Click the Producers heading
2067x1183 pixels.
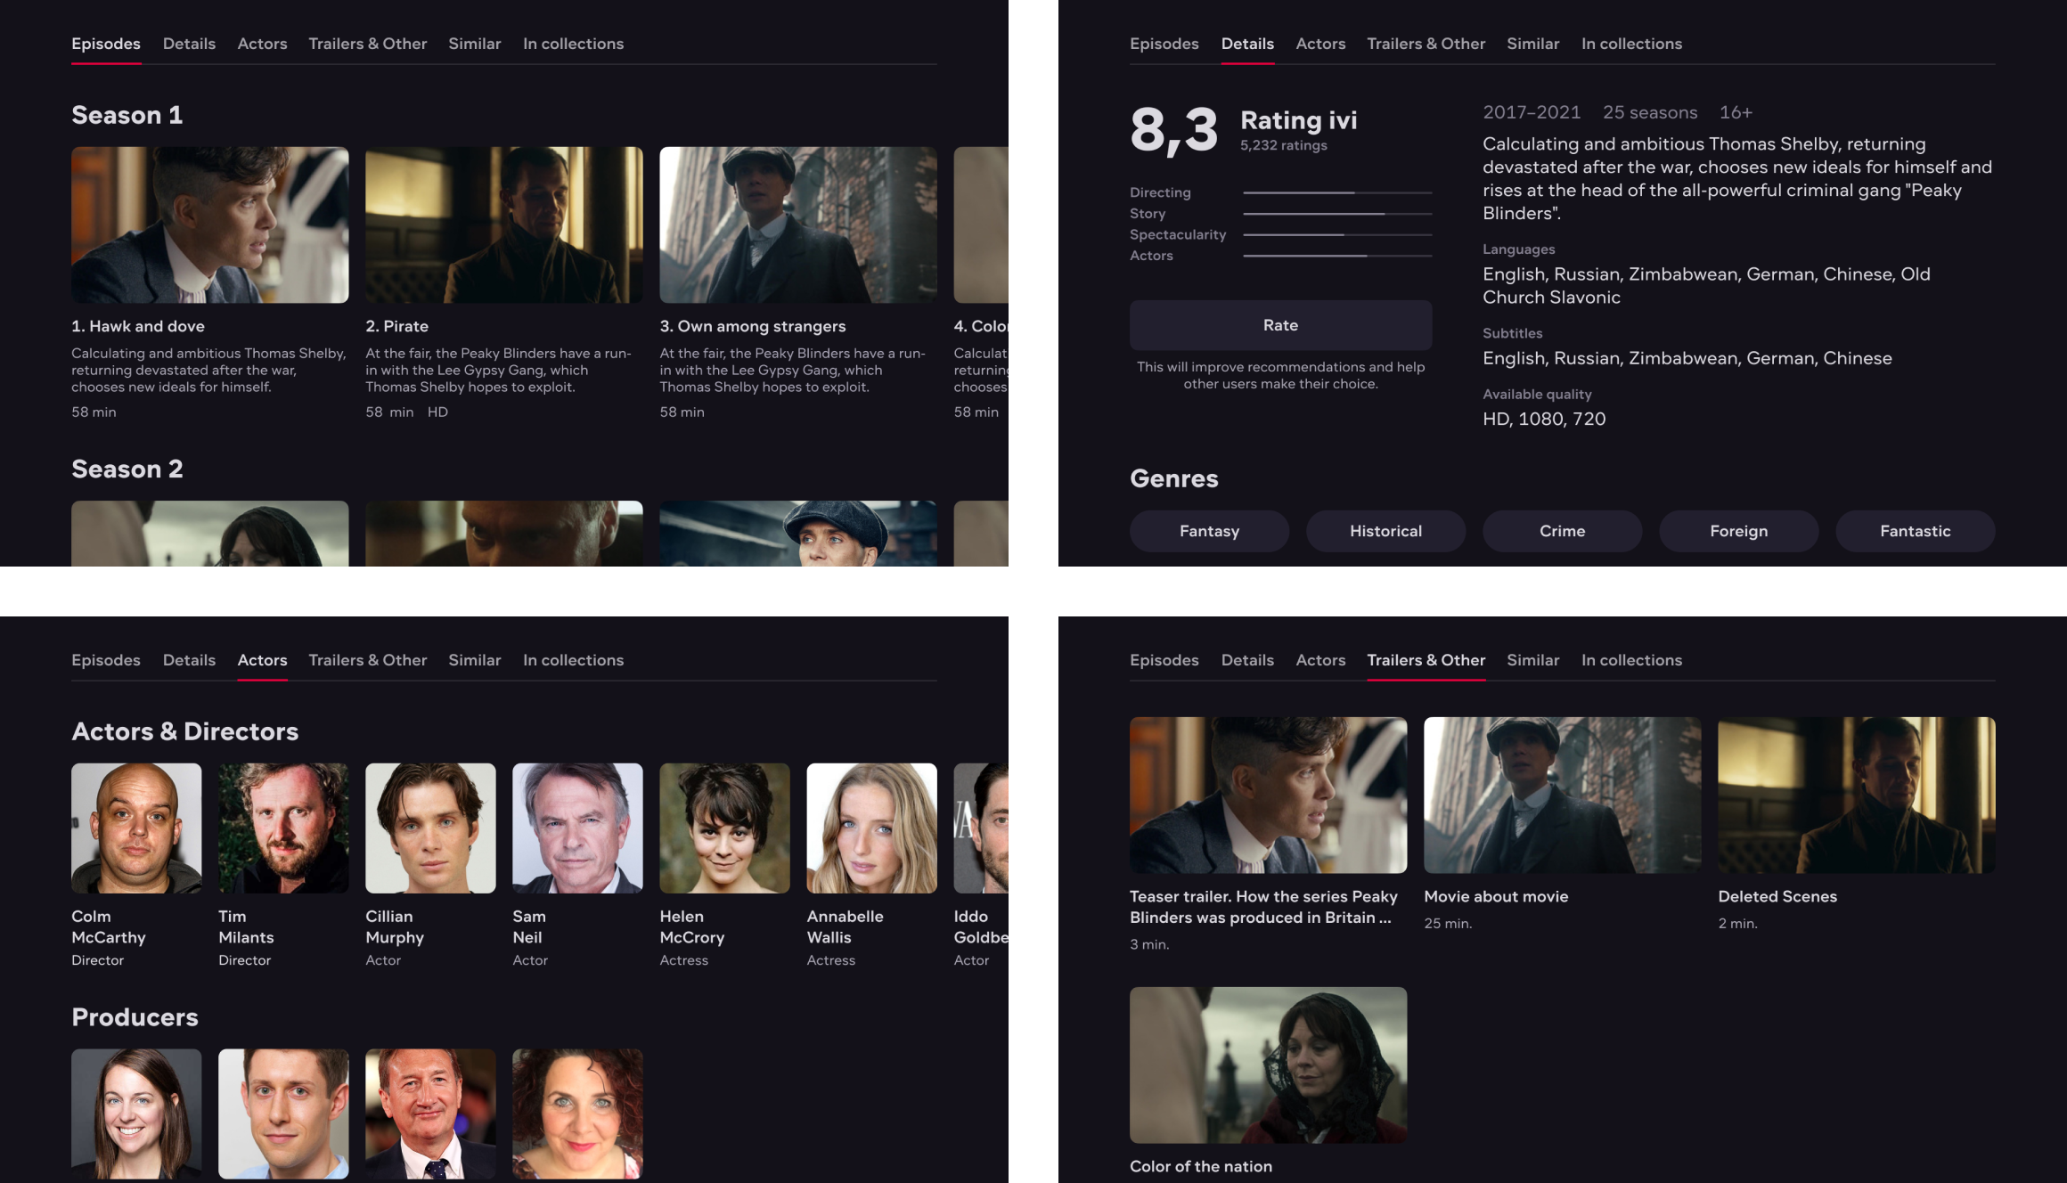(x=135, y=1017)
